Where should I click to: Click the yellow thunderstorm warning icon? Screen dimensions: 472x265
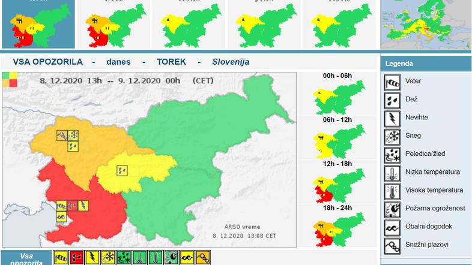(92, 258)
